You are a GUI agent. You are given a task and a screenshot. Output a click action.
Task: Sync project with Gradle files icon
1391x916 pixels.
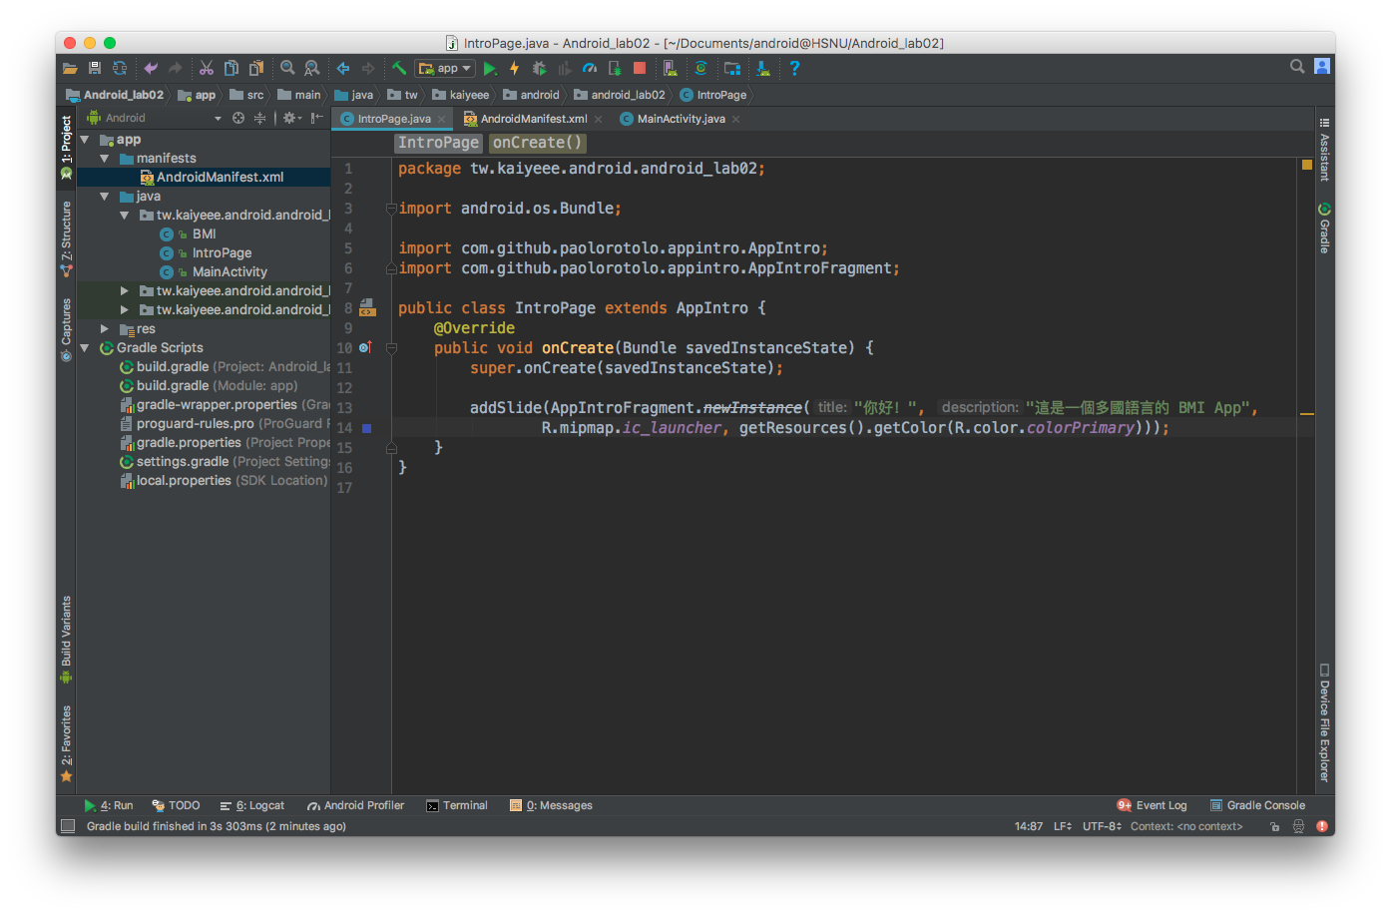[701, 69]
